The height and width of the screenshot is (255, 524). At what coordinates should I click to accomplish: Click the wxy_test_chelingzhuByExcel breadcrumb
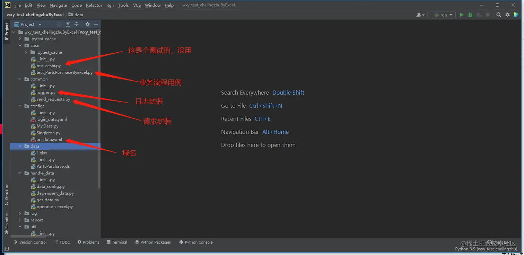pos(35,15)
